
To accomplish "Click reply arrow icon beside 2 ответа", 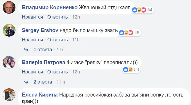I will click(x=26, y=82).
